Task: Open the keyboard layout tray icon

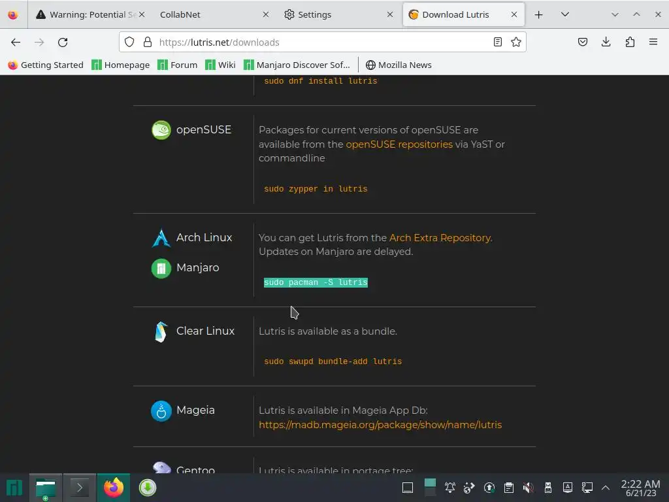Action: pyautogui.click(x=568, y=488)
